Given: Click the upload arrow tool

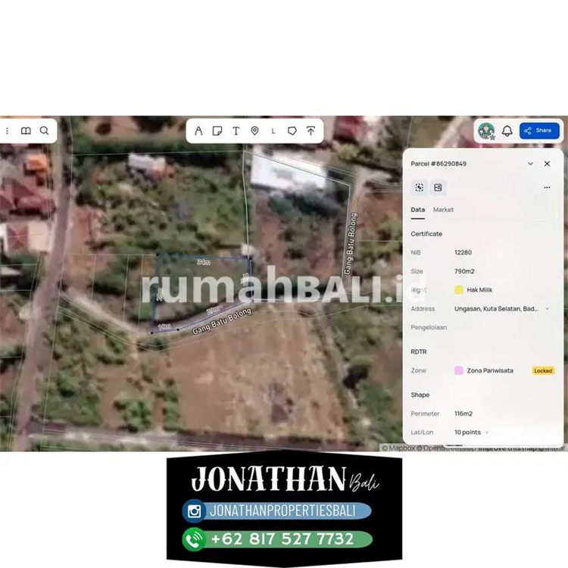Looking at the screenshot, I should [x=311, y=131].
